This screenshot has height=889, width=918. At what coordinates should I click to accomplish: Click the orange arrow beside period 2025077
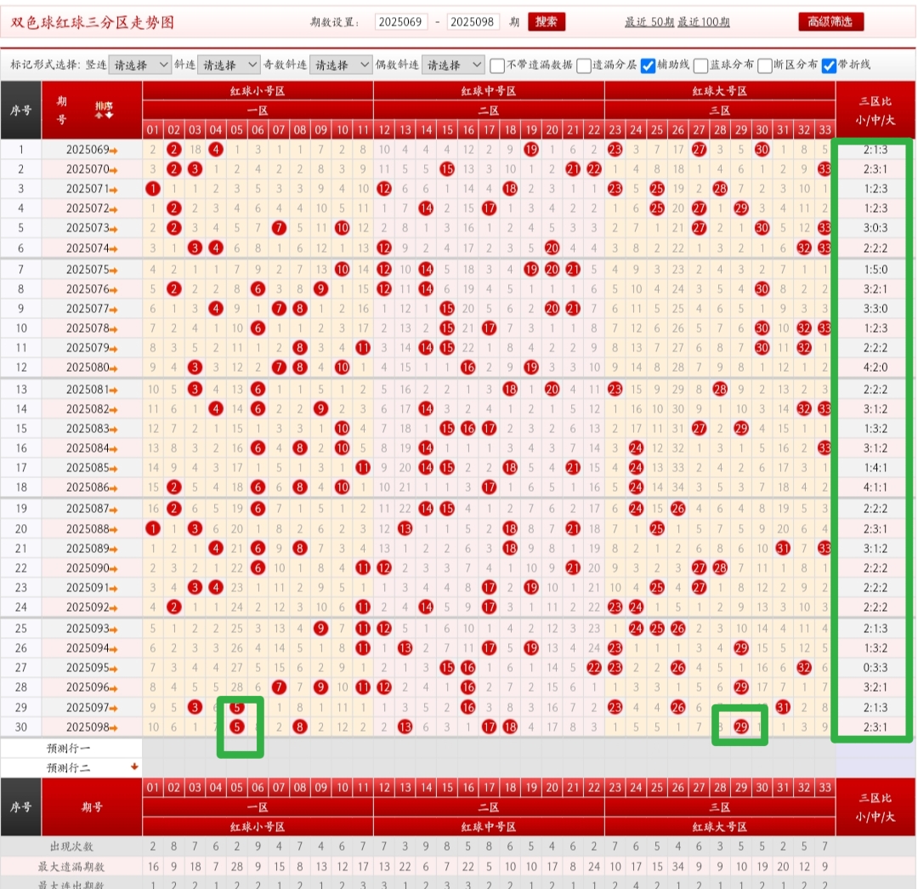pos(114,310)
